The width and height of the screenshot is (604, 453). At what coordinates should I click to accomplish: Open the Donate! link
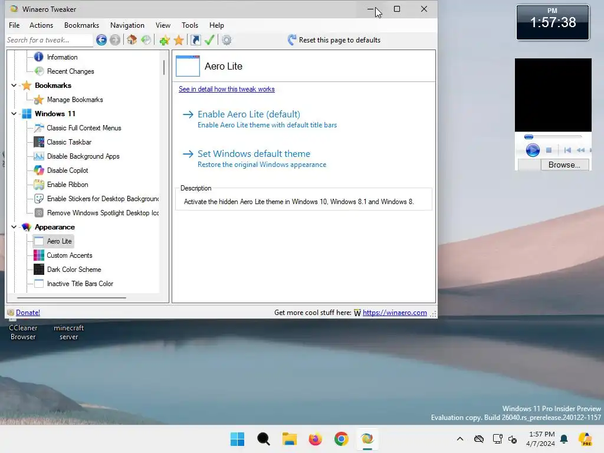pyautogui.click(x=28, y=313)
